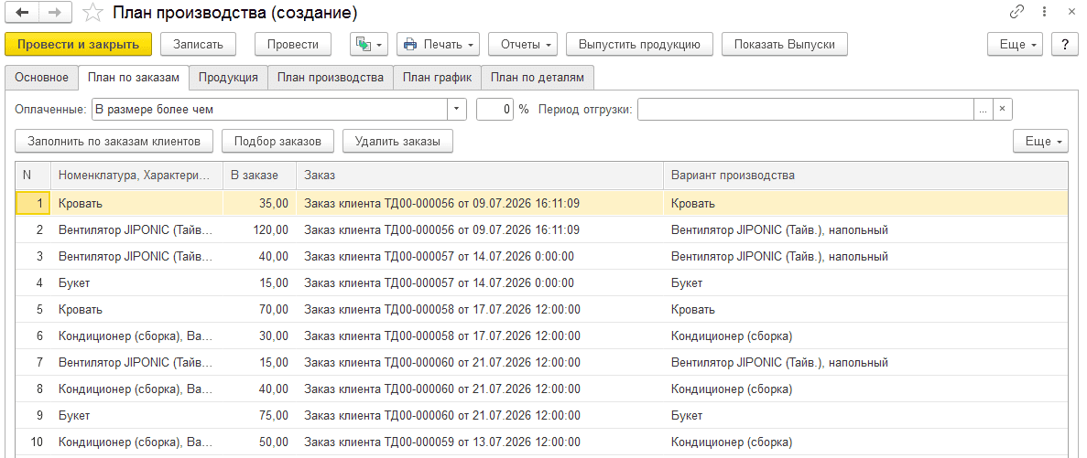Select row 2 order ТД00-000056 cell
This screenshot has height=458, width=1087.
coord(480,229)
